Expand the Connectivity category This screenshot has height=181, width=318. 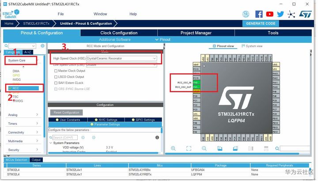pos(23,132)
